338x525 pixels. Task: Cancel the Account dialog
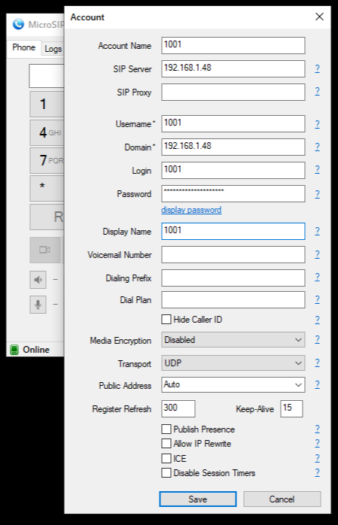tap(282, 499)
